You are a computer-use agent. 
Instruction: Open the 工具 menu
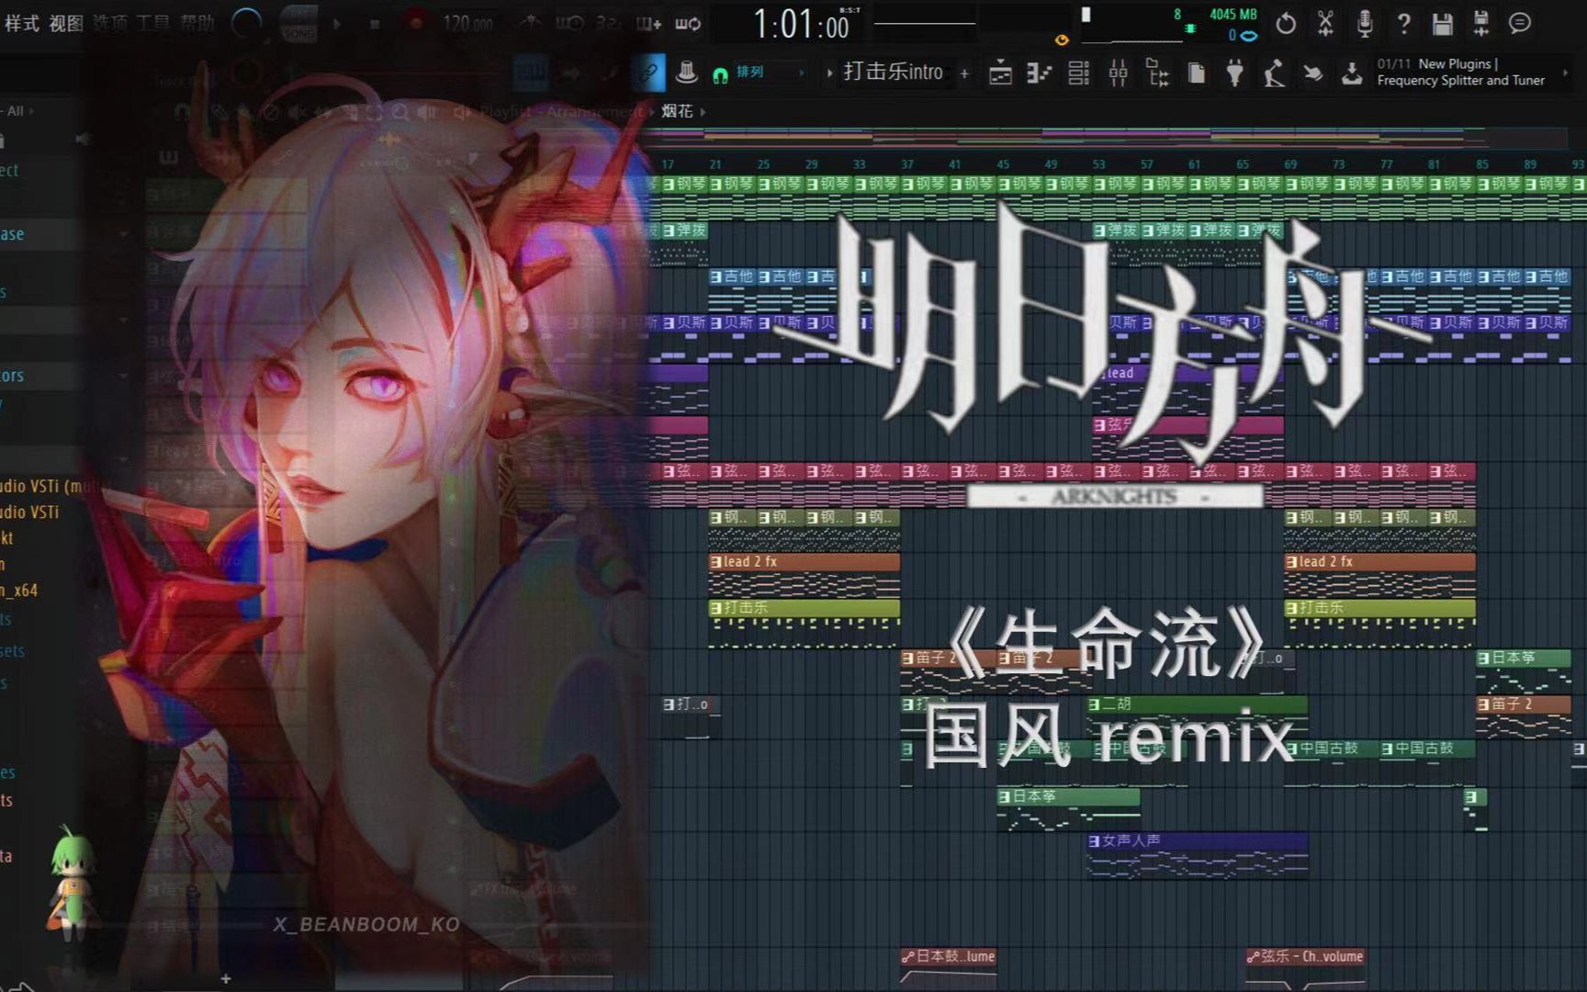153,23
